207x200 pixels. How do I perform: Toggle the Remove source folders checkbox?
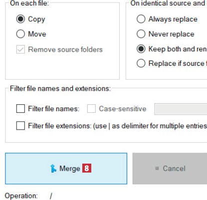pyautogui.click(x=20, y=49)
